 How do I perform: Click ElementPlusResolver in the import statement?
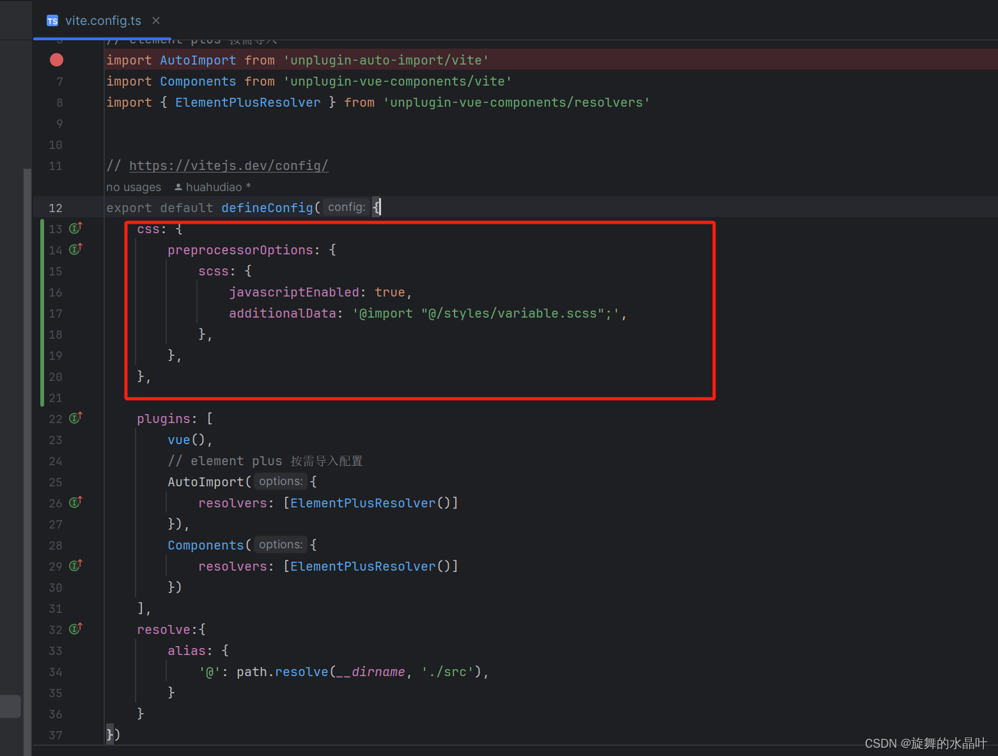[x=248, y=102]
